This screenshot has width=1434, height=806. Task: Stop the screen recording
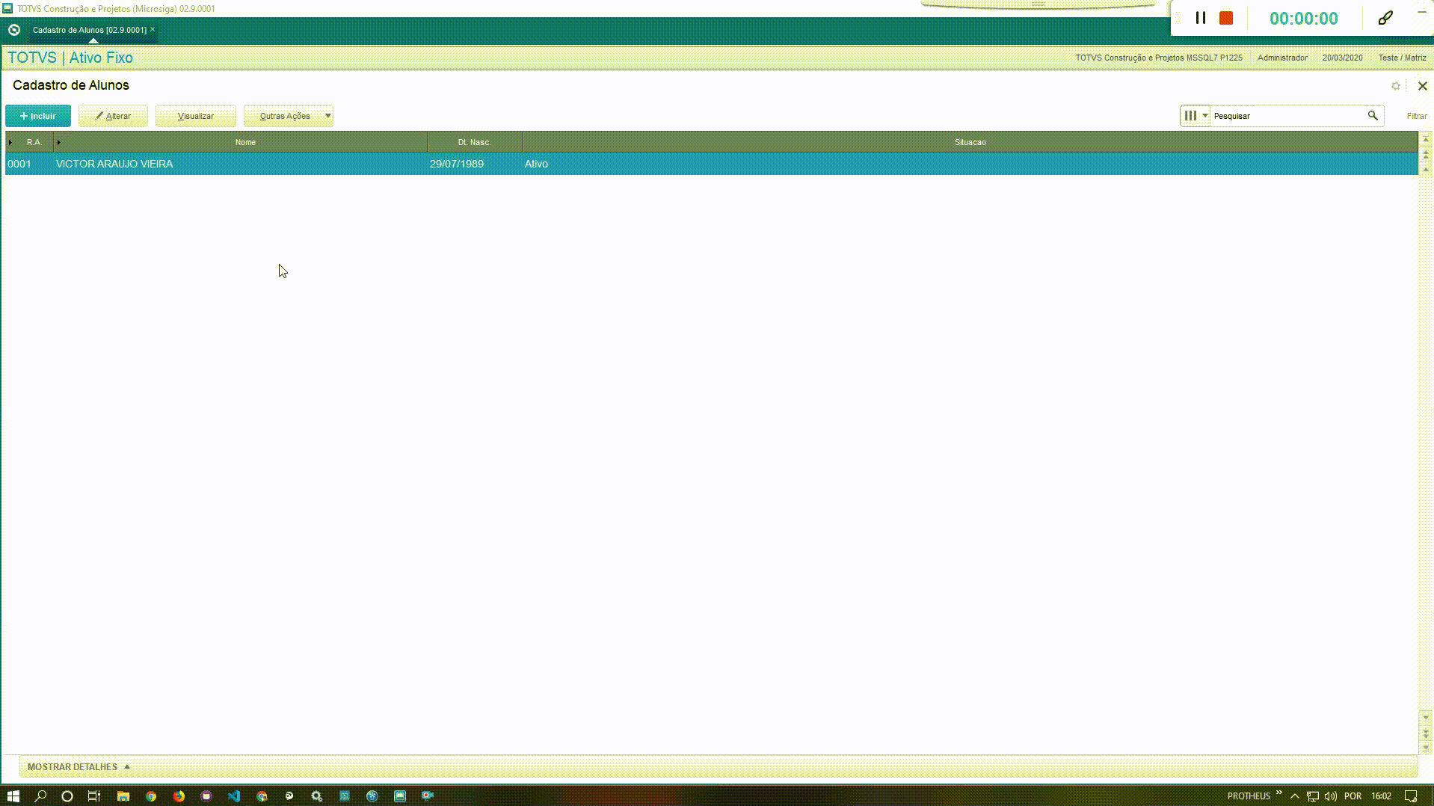point(1226,18)
